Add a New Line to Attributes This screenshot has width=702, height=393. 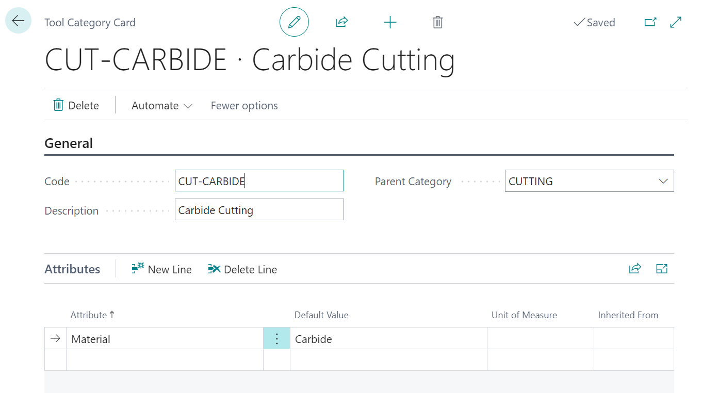coord(162,269)
